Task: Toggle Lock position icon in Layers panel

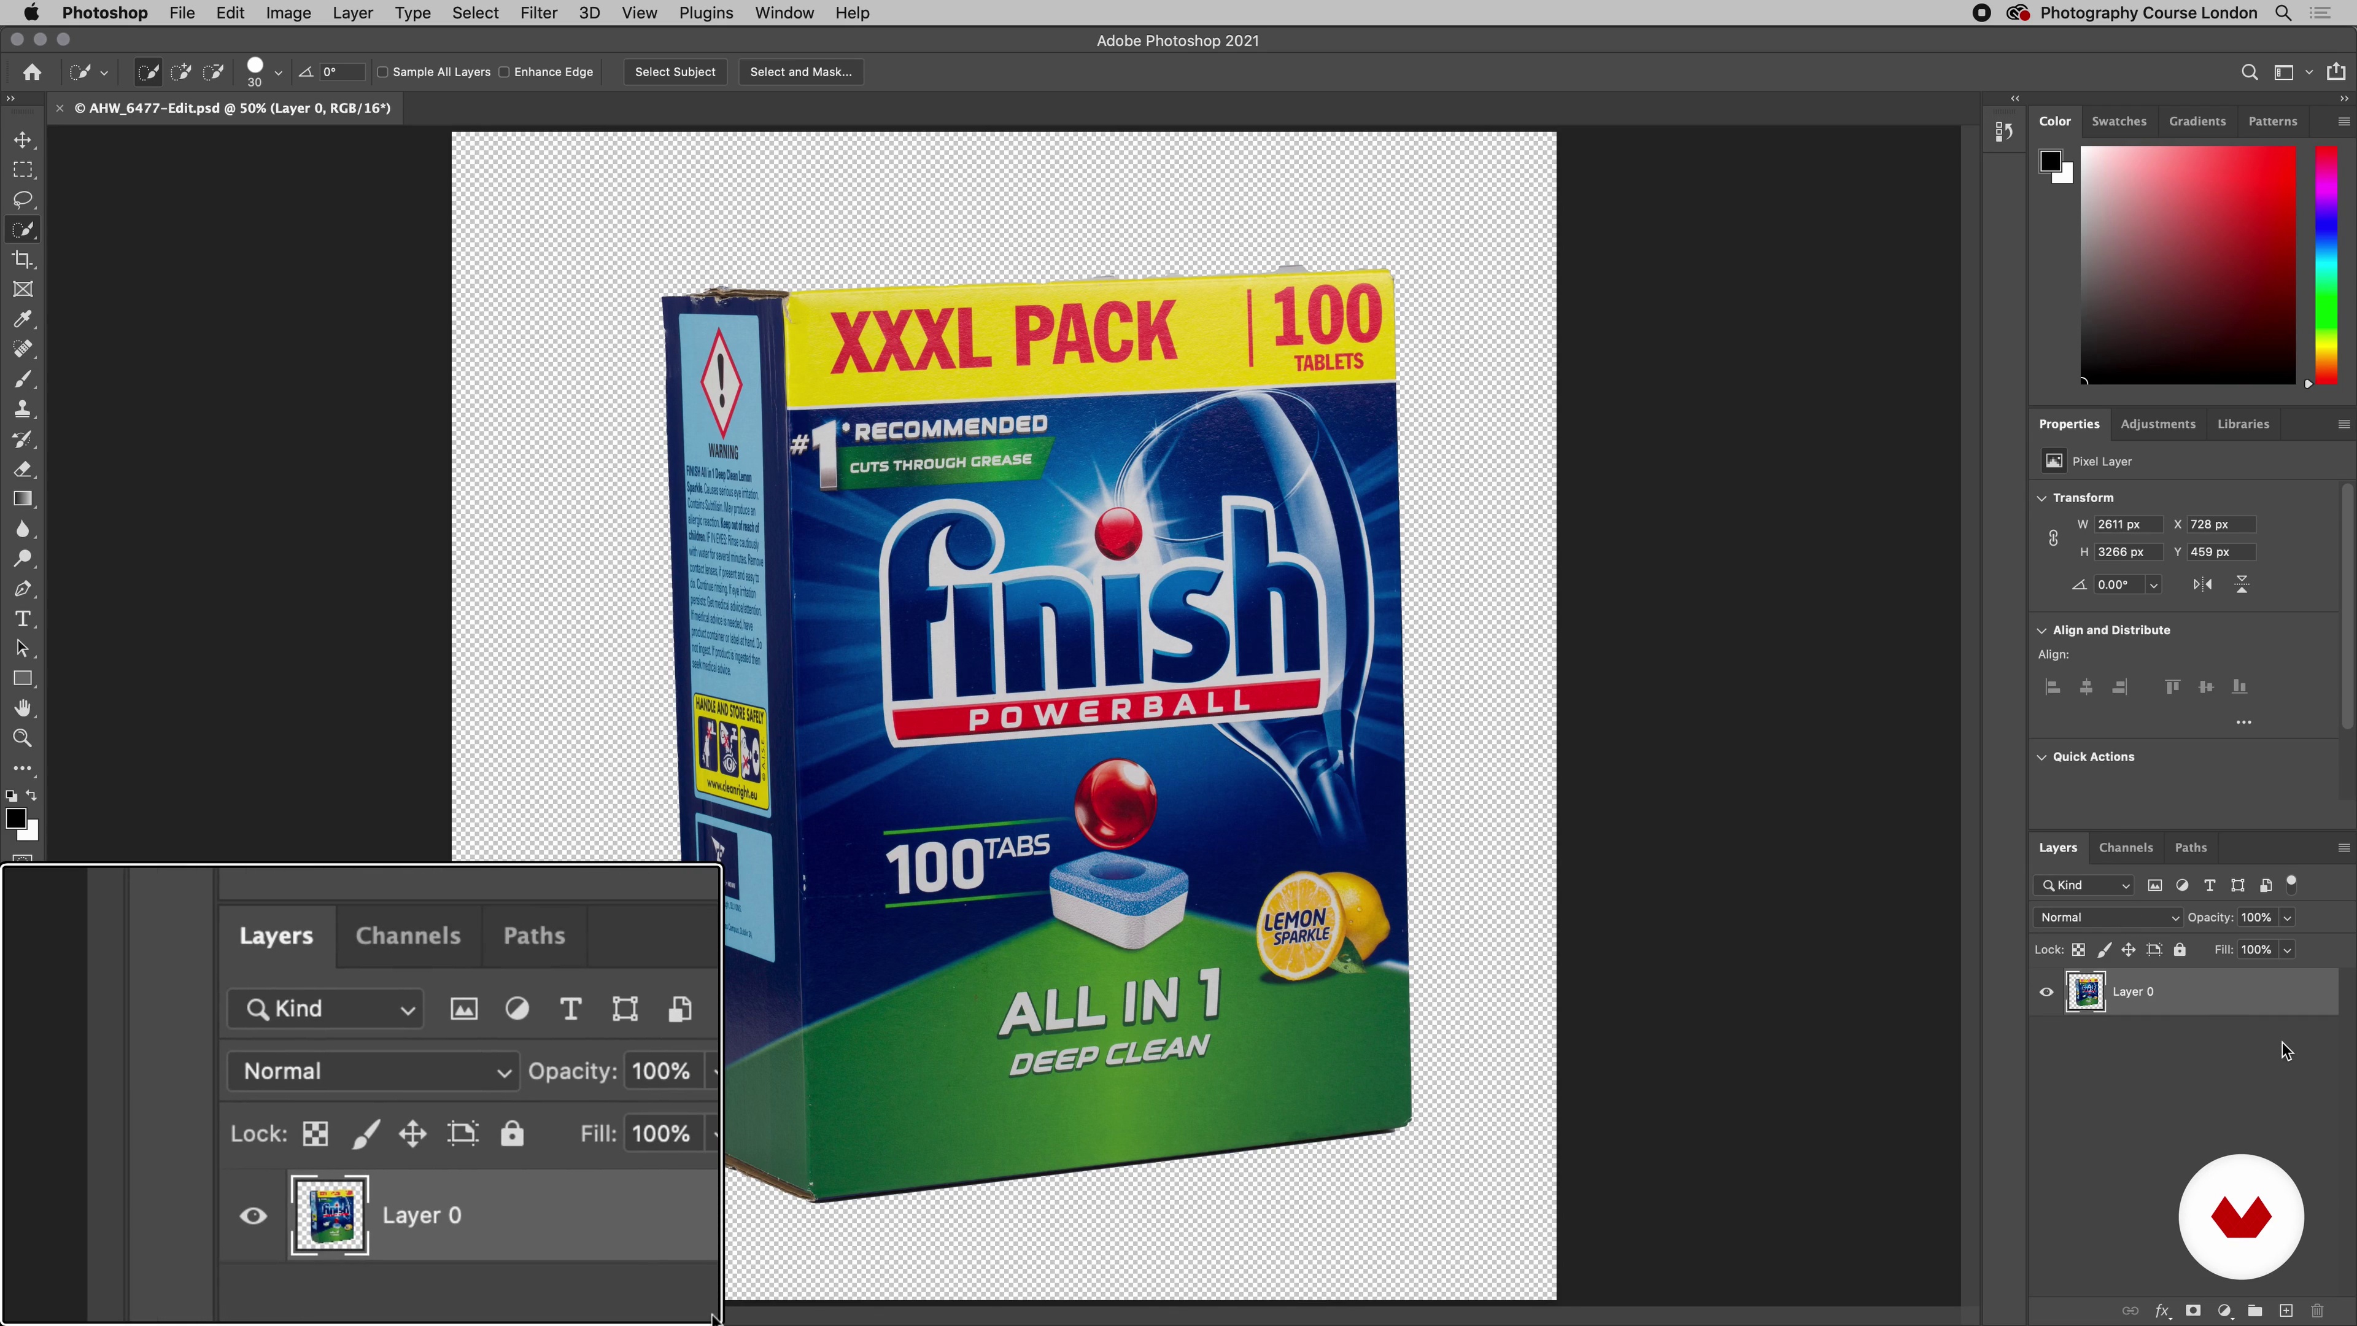Action: coord(2128,950)
